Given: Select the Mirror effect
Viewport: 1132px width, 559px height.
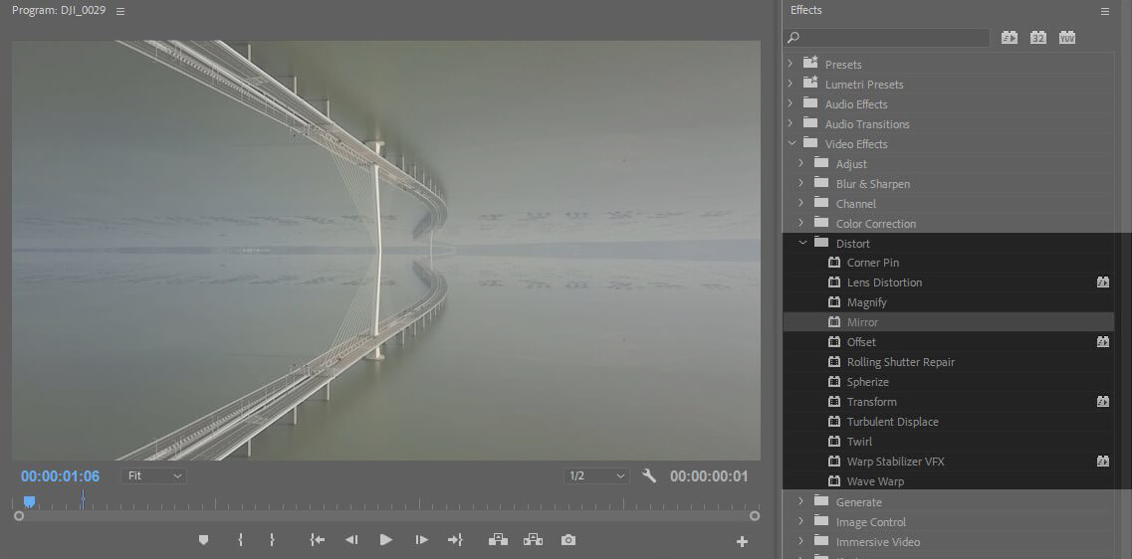Looking at the screenshot, I should point(862,322).
